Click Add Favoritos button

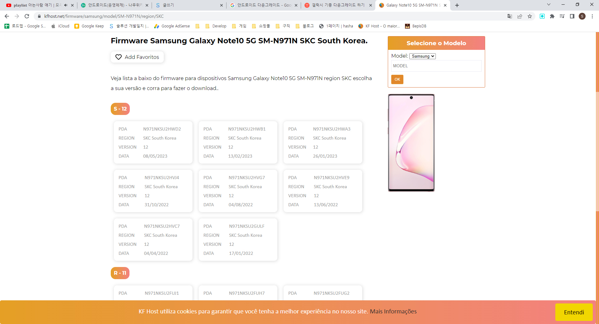click(137, 57)
